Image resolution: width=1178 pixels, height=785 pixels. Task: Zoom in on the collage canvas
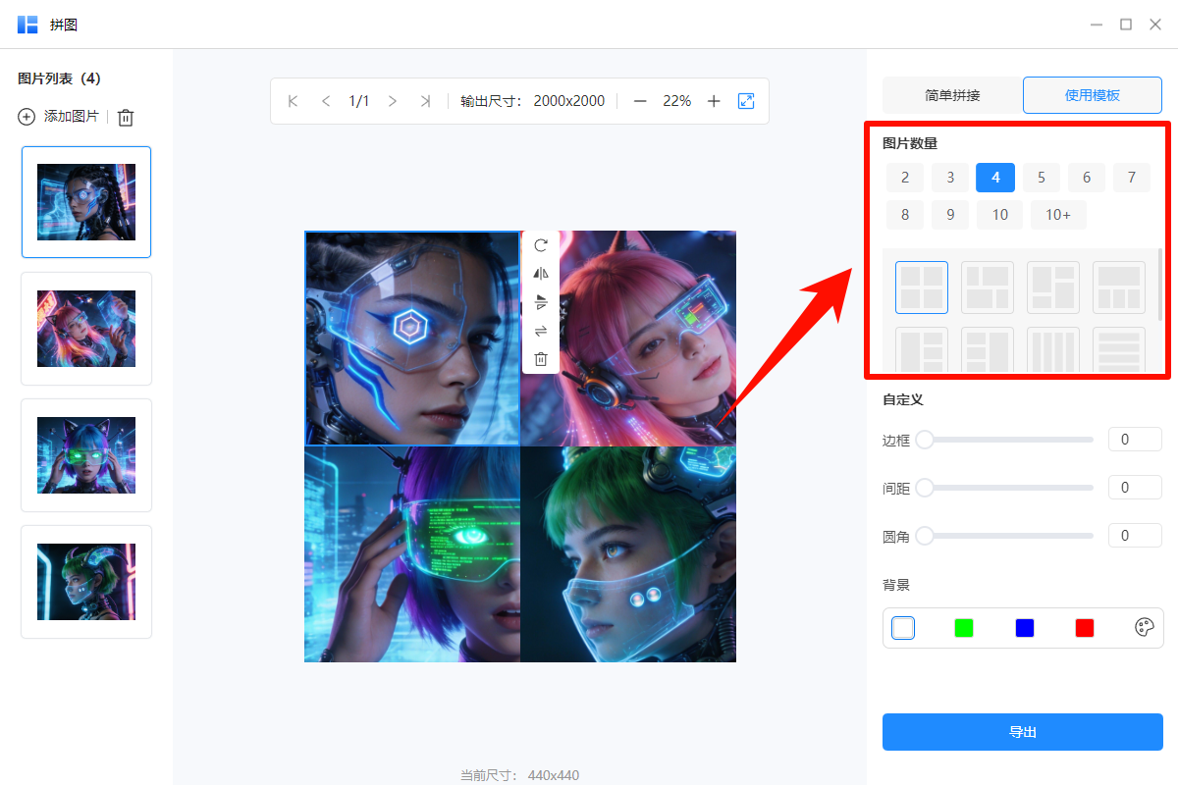pyautogui.click(x=714, y=100)
